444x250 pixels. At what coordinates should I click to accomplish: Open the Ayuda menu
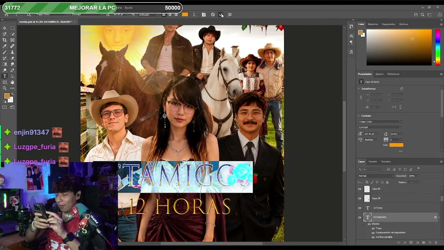(x=128, y=8)
